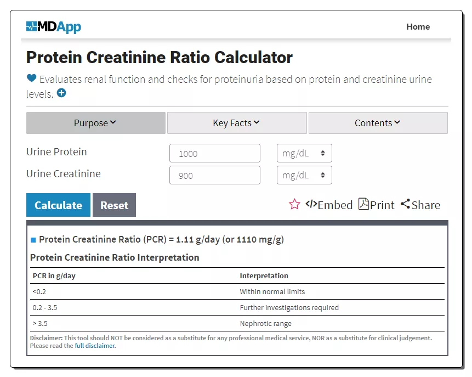Click the Urine Protein input field
472x377 pixels.
(x=215, y=154)
